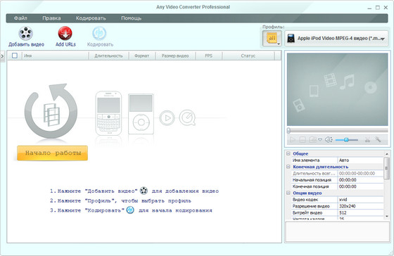
Task: Click the 'all' profile category icon
Action: pyautogui.click(x=272, y=39)
